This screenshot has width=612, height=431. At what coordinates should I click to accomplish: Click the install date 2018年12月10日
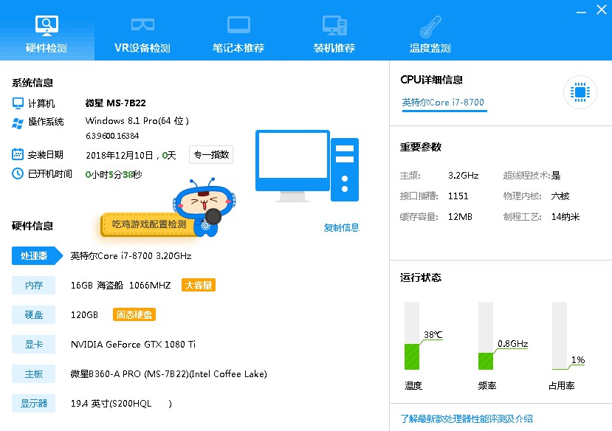coord(120,155)
